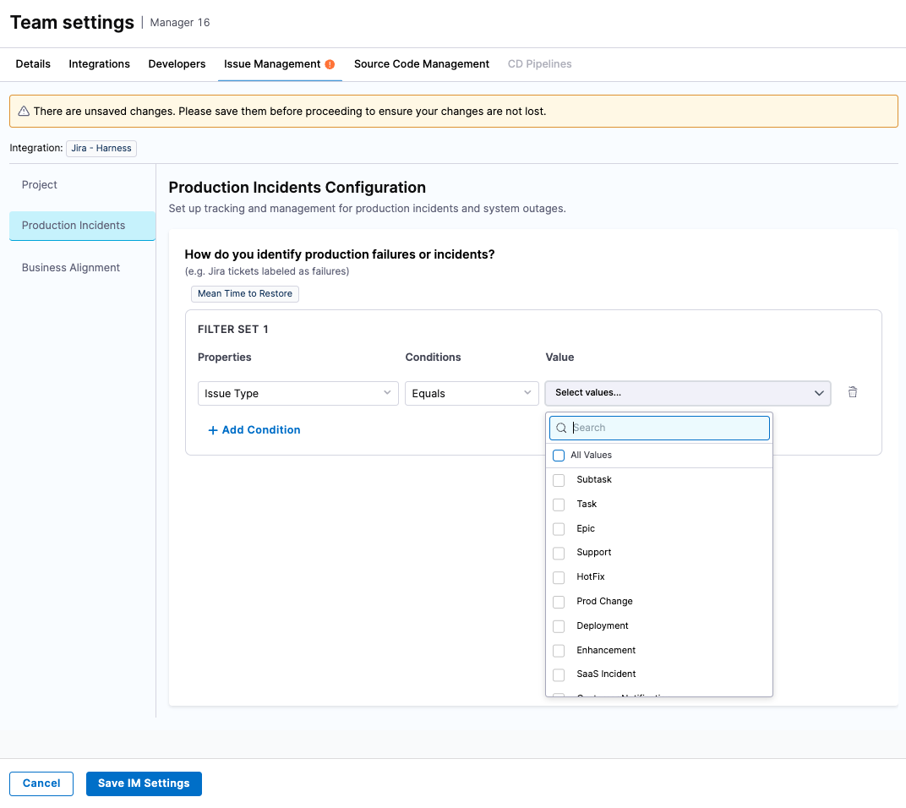Screen dimensions: 906x808
Task: Select the SaaS Incident checkbox
Action: tap(559, 674)
